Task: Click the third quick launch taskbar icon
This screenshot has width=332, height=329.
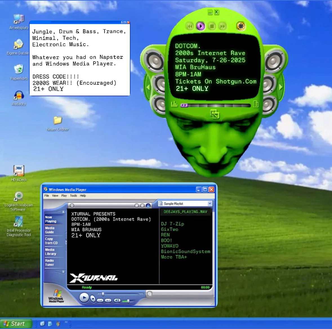Action: pyautogui.click(x=58, y=324)
